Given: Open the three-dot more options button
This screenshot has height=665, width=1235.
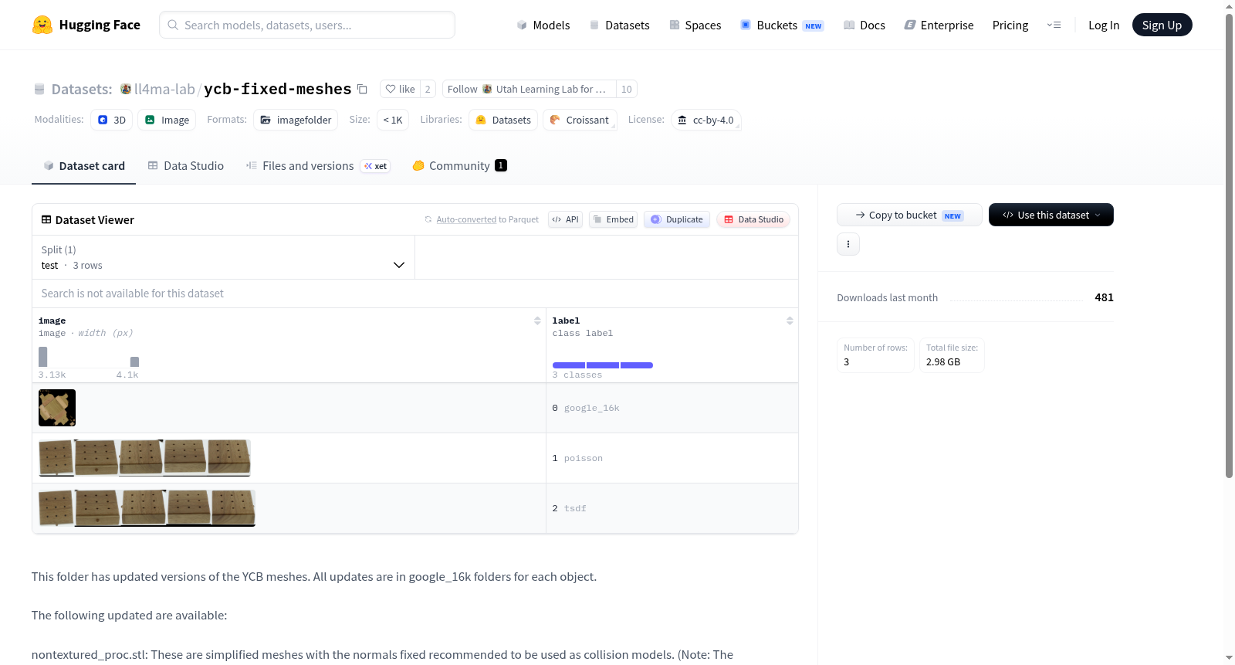Looking at the screenshot, I should click(x=848, y=244).
